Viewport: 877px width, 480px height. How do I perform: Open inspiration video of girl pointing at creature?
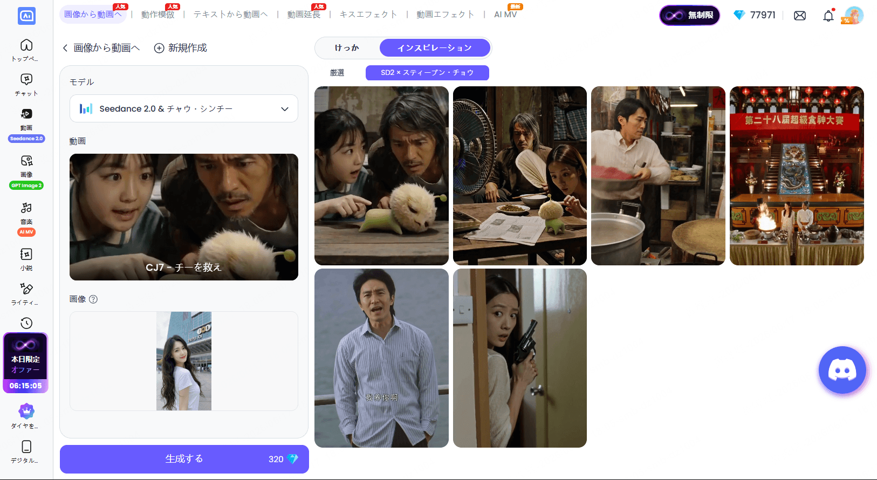pos(381,176)
